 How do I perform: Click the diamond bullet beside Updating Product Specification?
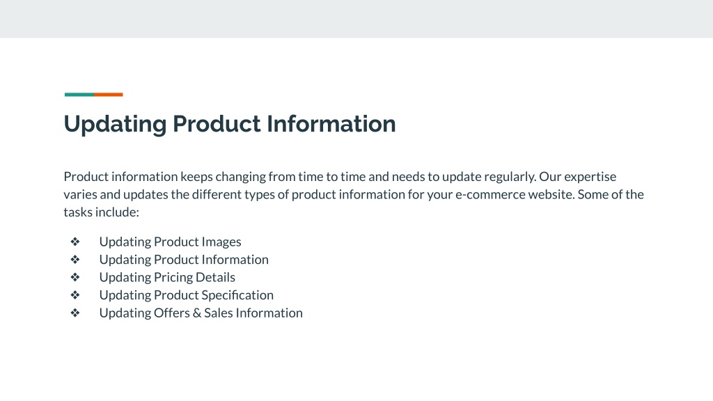point(75,294)
